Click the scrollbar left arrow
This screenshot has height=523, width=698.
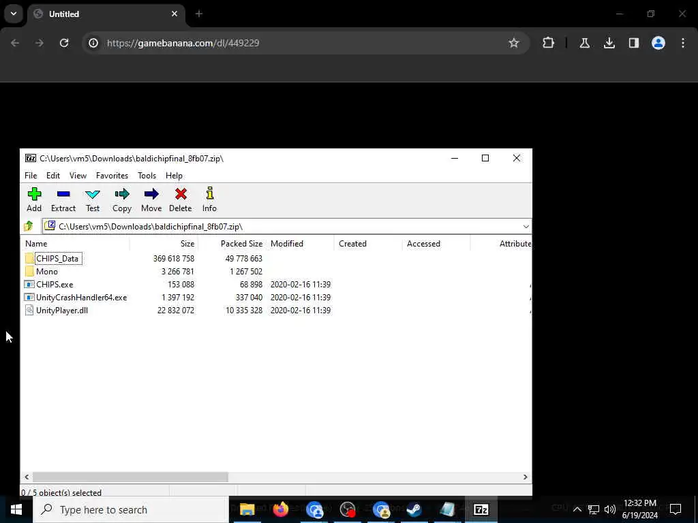tap(27, 477)
